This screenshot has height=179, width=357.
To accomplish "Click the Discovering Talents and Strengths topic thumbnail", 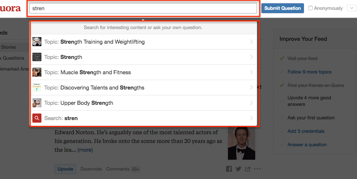I will tap(37, 87).
